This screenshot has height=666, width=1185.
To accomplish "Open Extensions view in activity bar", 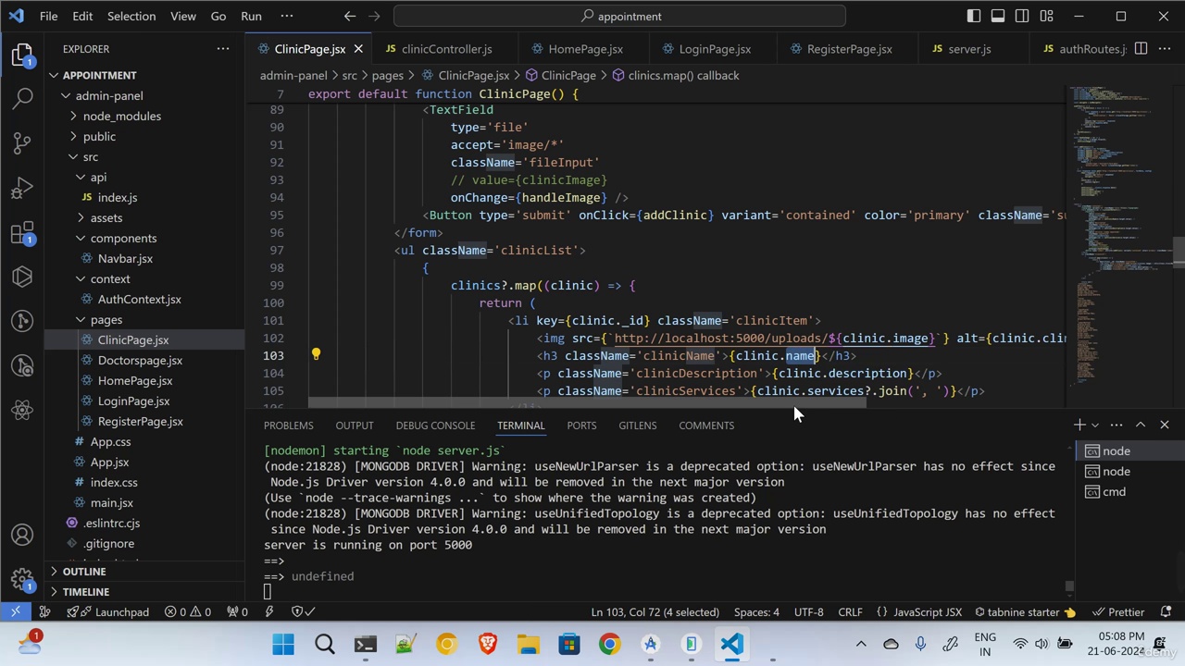I will click(22, 233).
